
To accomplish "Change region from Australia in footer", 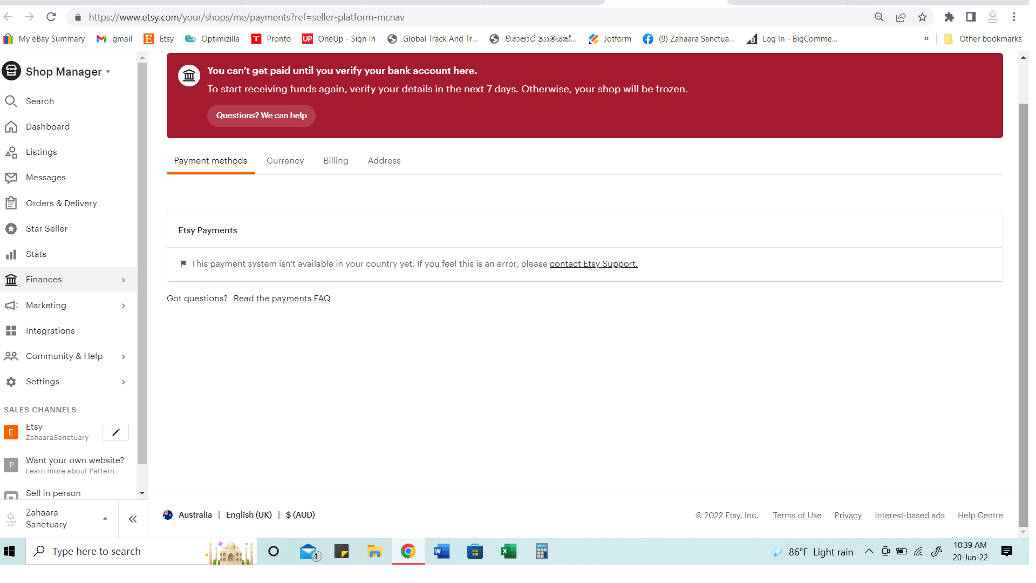I will tap(187, 515).
